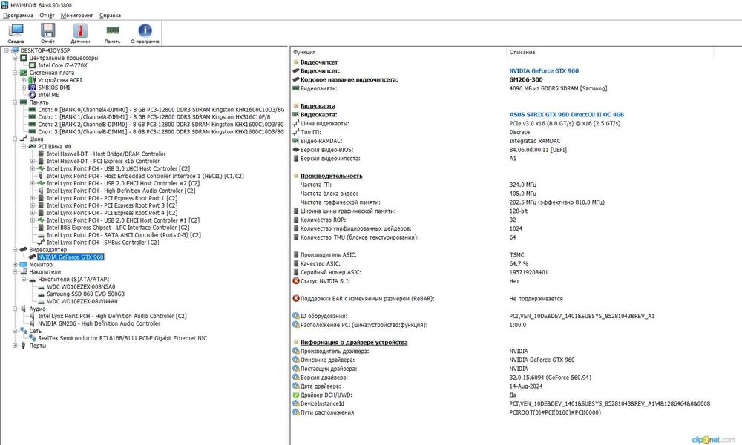Click the 84.06.0d.00.a1 video BIOS value
Viewport: 742px width, 445px height.
tap(537, 149)
